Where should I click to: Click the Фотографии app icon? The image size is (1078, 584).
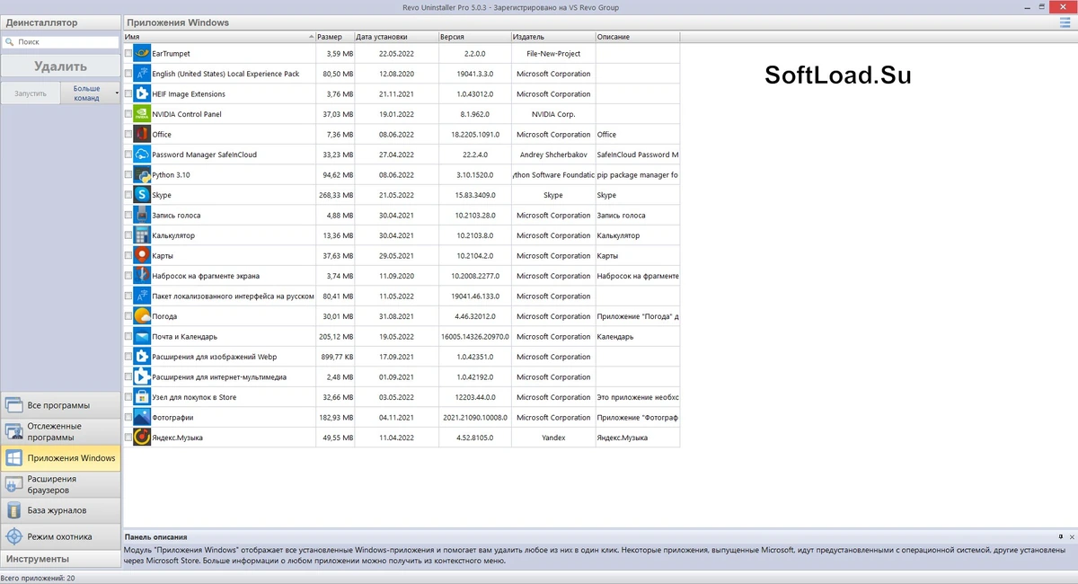coord(142,418)
